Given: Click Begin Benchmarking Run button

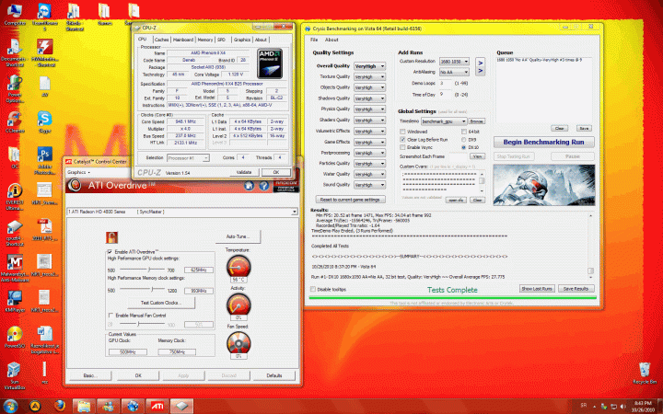Looking at the screenshot, I should [544, 142].
